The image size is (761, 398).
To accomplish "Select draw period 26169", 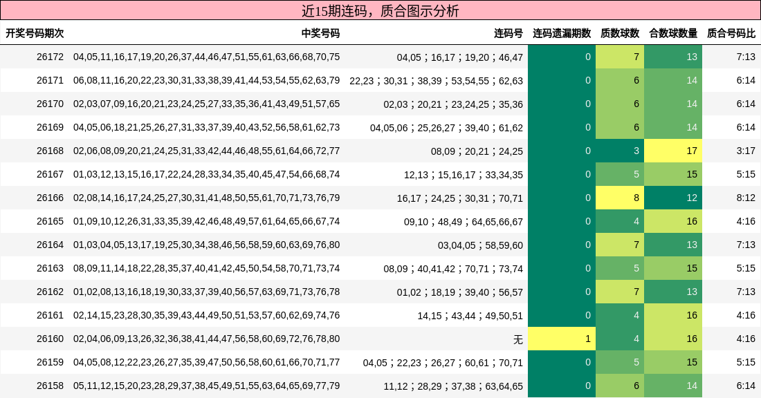I will click(50, 127).
